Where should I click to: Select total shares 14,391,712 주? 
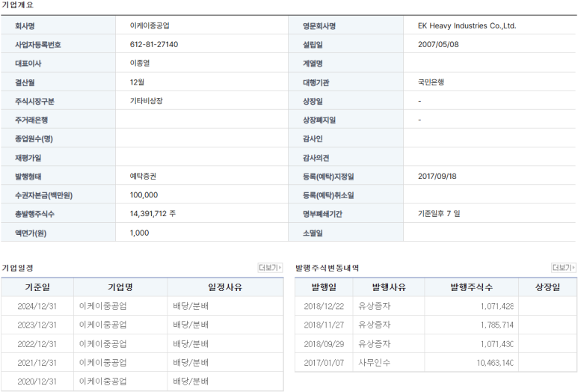click(153, 213)
